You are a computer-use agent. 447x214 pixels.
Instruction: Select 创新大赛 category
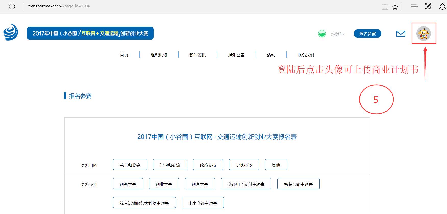[x=128, y=184]
